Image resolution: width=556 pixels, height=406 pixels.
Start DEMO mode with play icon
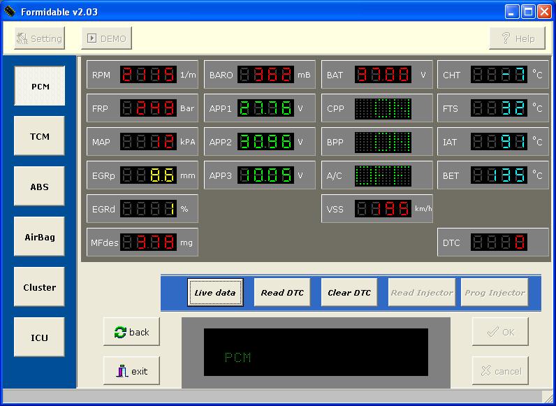[x=106, y=38]
